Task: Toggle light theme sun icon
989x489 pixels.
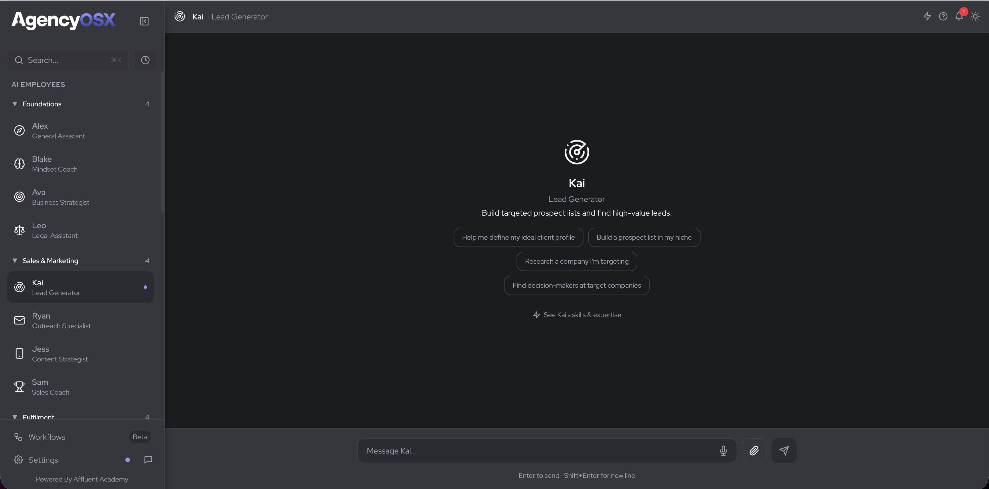Action: (x=975, y=17)
